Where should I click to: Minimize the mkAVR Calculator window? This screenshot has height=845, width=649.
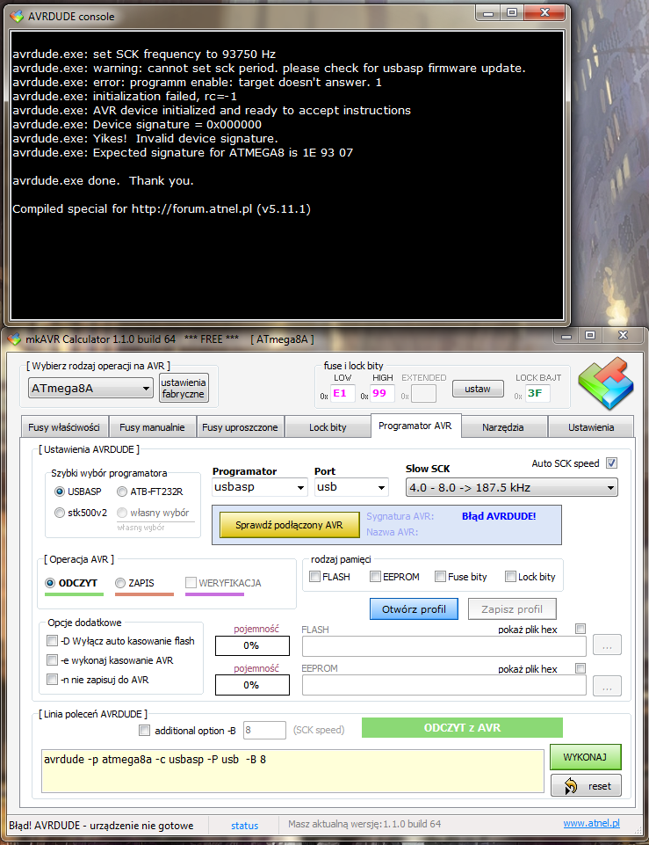click(x=566, y=336)
